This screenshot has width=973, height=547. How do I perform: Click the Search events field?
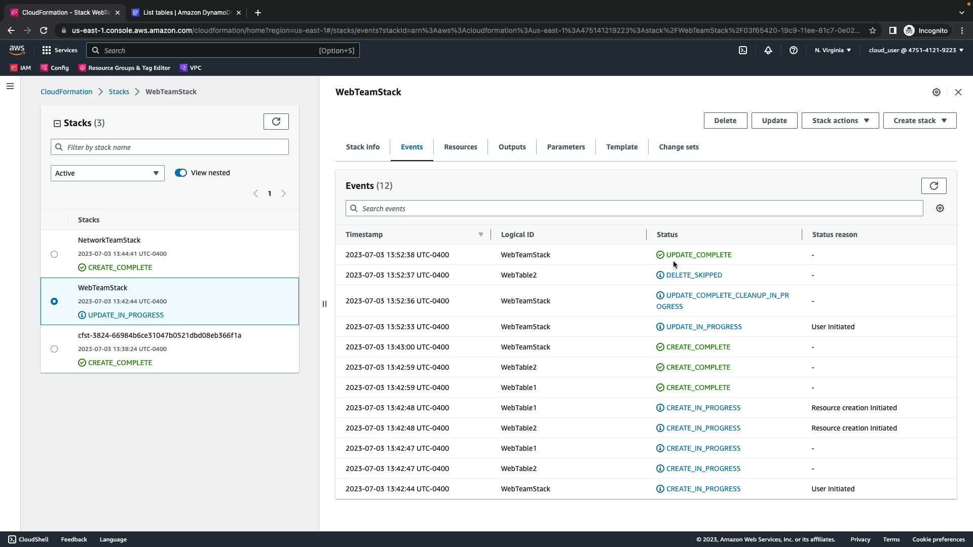pos(633,209)
